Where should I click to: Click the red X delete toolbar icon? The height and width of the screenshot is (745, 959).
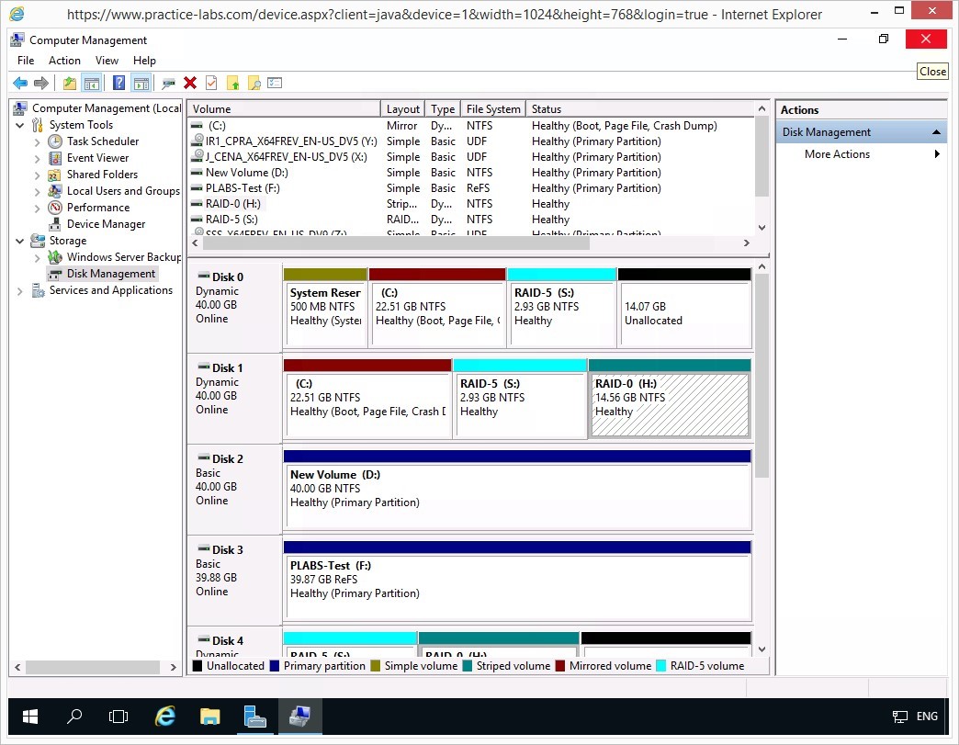point(190,84)
